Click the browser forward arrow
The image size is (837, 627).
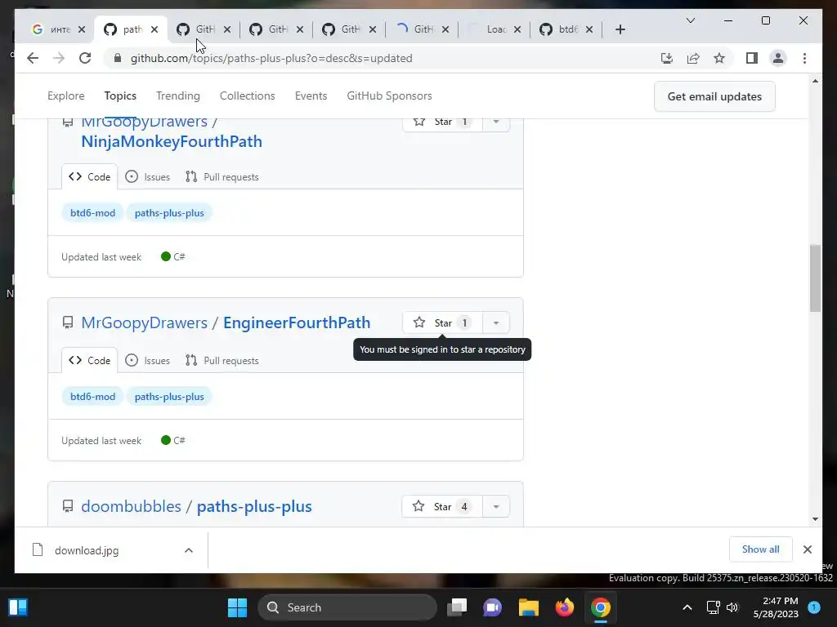click(59, 58)
